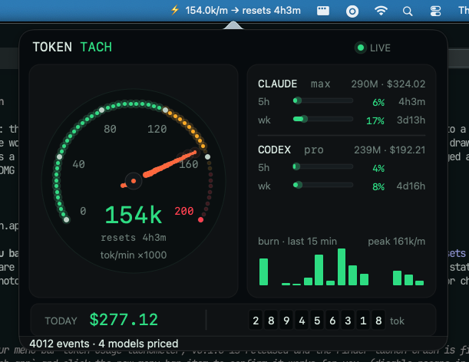Click the gauge needle center hub

click(x=134, y=181)
